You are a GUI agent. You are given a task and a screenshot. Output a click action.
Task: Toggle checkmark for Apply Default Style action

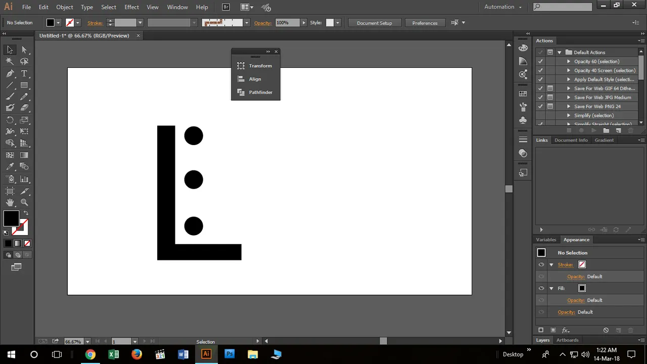pos(540,79)
